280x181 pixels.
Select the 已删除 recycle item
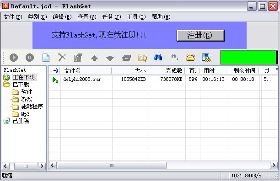[x=21, y=121]
